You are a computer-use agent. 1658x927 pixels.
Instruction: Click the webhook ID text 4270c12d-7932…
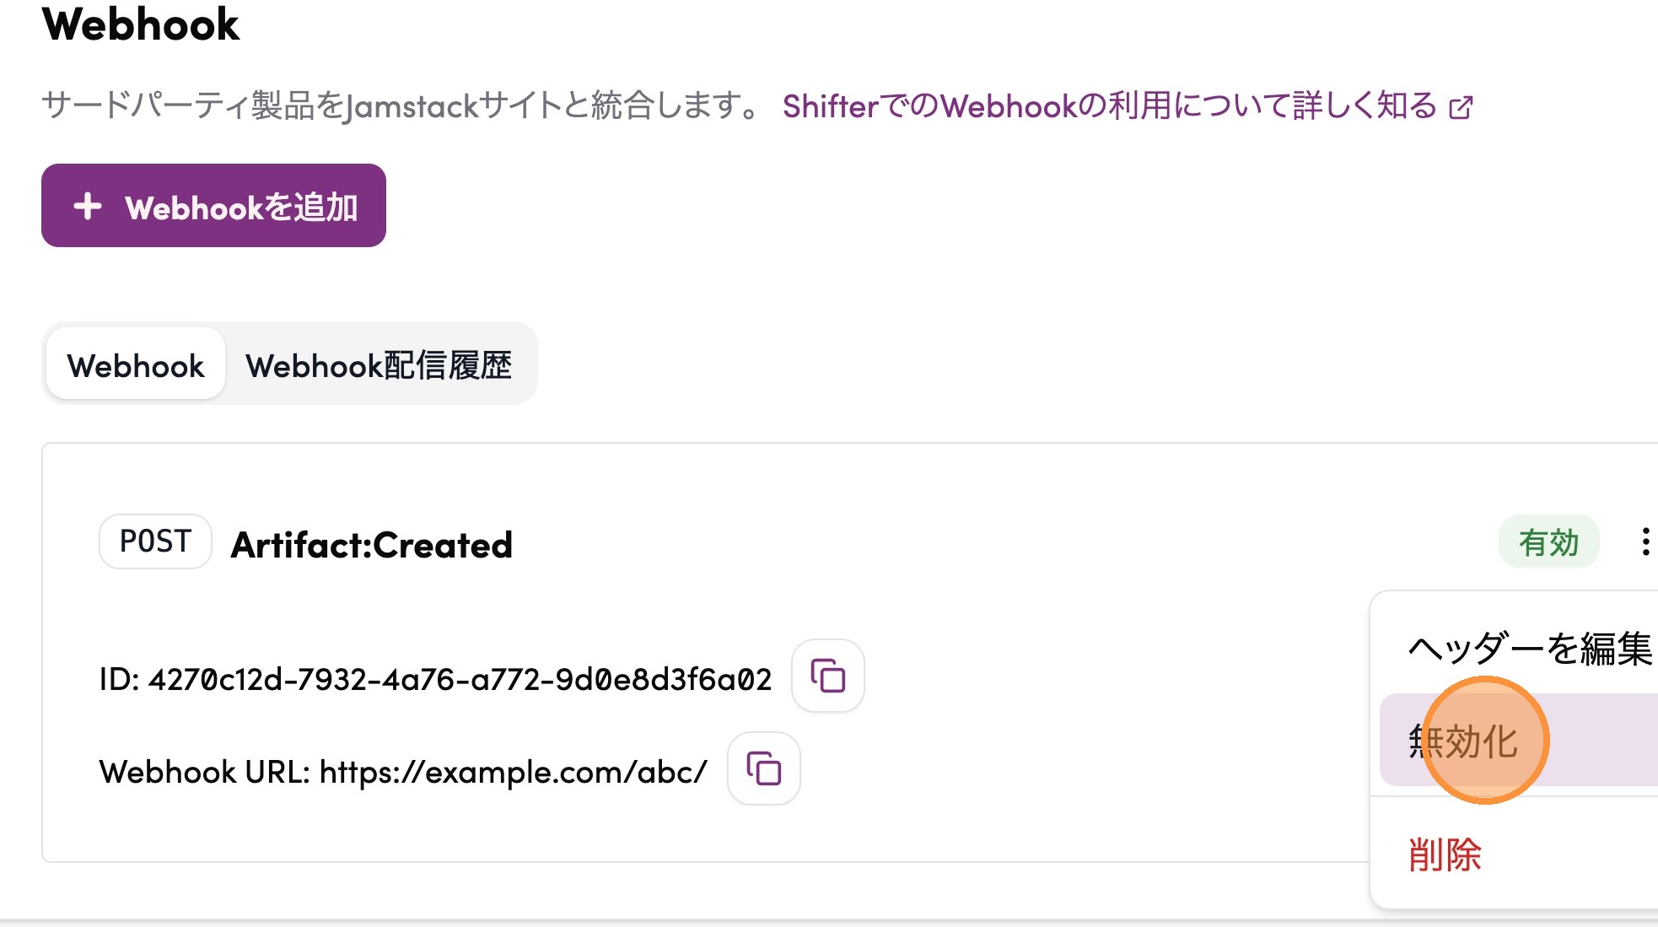coord(460,679)
